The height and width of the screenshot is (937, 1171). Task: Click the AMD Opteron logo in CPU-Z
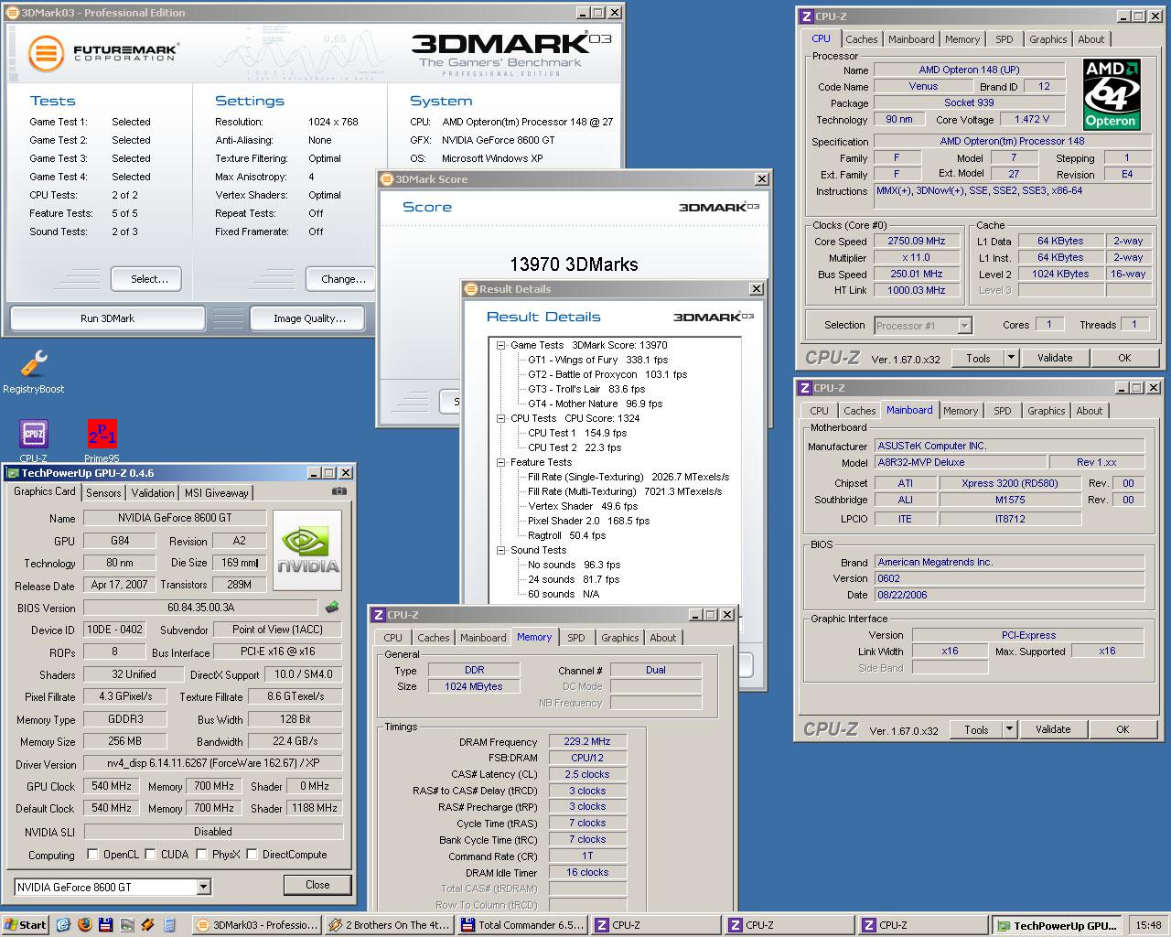pyautogui.click(x=1111, y=94)
